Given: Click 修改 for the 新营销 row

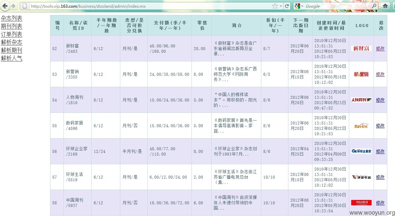Looking at the screenshot, I should pyautogui.click(x=380, y=74).
